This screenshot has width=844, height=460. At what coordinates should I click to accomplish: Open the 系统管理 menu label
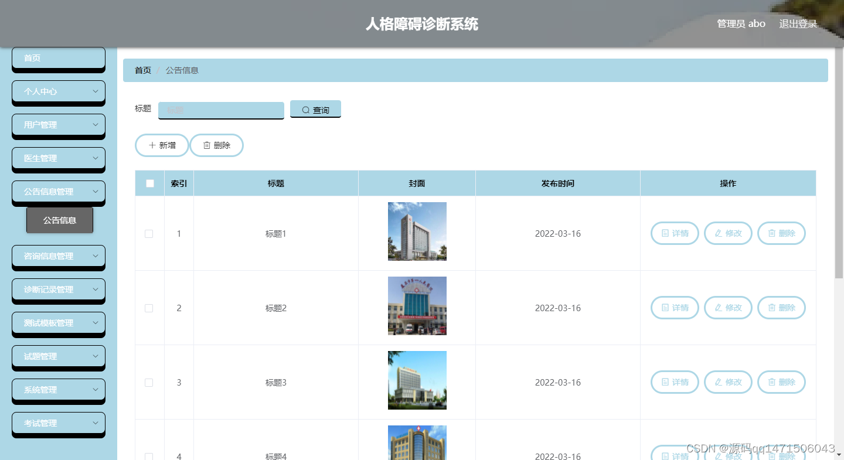pos(40,390)
